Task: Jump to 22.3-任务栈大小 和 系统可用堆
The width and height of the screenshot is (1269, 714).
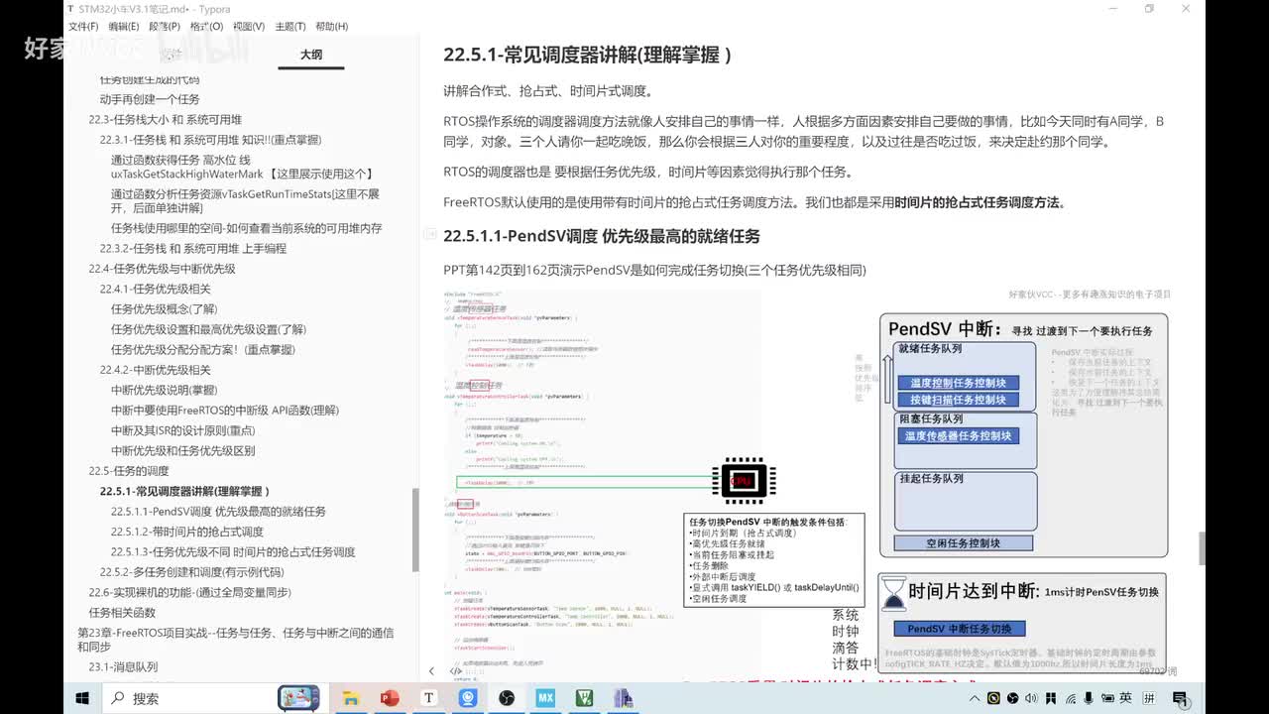Action: click(165, 120)
